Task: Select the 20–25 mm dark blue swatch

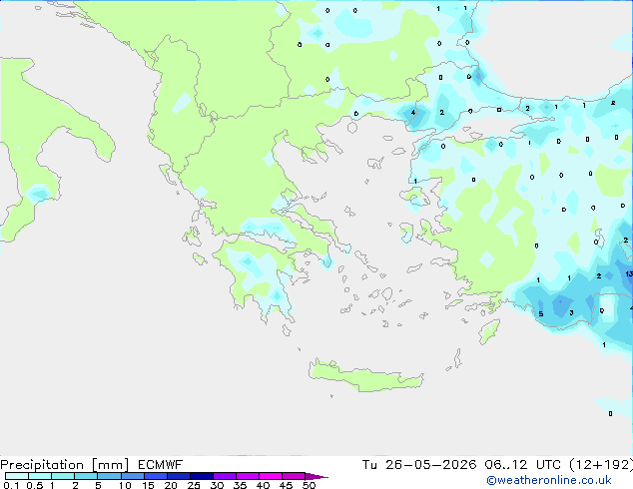Action: (x=179, y=476)
